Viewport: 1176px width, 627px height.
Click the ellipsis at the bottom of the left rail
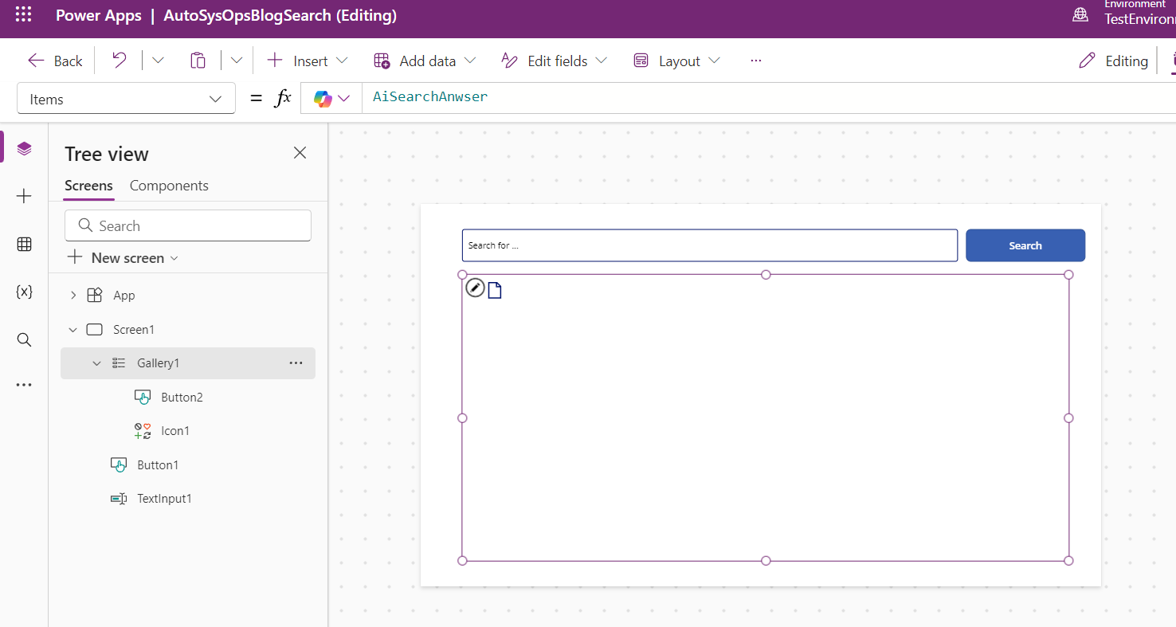(x=24, y=384)
